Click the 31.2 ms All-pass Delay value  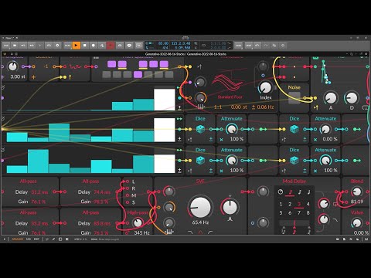point(39,192)
